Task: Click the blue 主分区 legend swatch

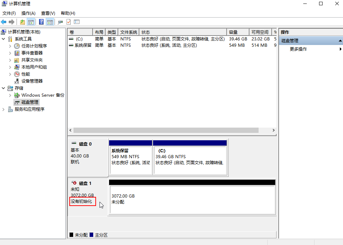Action: tap(91, 235)
